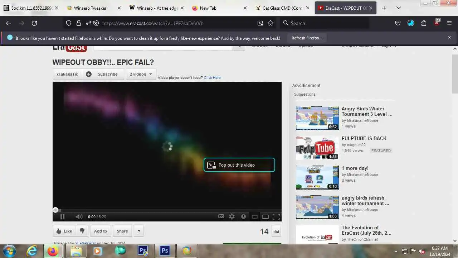The height and width of the screenshot is (258, 458).
Task: Dislike the video with thumbs-down icon
Action: coord(82,231)
